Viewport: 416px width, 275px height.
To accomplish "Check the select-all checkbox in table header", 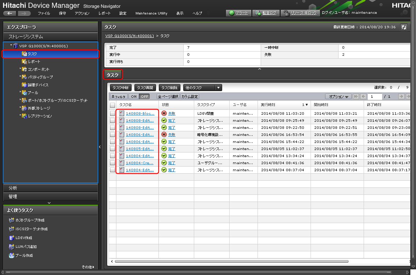I will 112,105.
